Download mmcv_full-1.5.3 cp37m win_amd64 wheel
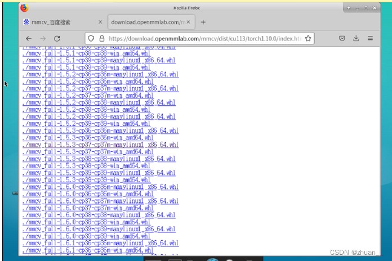The image size is (392, 261). click(88, 152)
